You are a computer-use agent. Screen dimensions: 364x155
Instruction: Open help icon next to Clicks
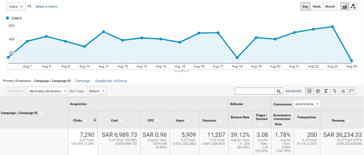pos(86,120)
